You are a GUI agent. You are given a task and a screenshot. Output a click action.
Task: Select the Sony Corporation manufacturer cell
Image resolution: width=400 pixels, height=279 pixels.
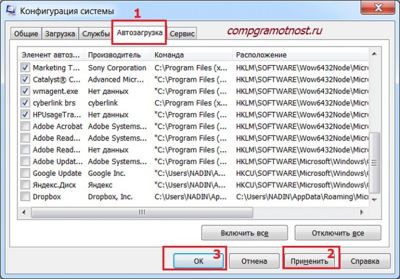click(x=117, y=68)
